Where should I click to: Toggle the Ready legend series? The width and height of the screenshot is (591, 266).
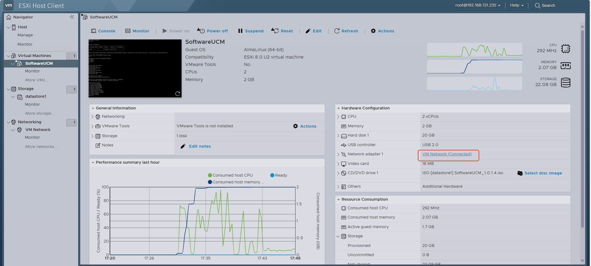279,175
